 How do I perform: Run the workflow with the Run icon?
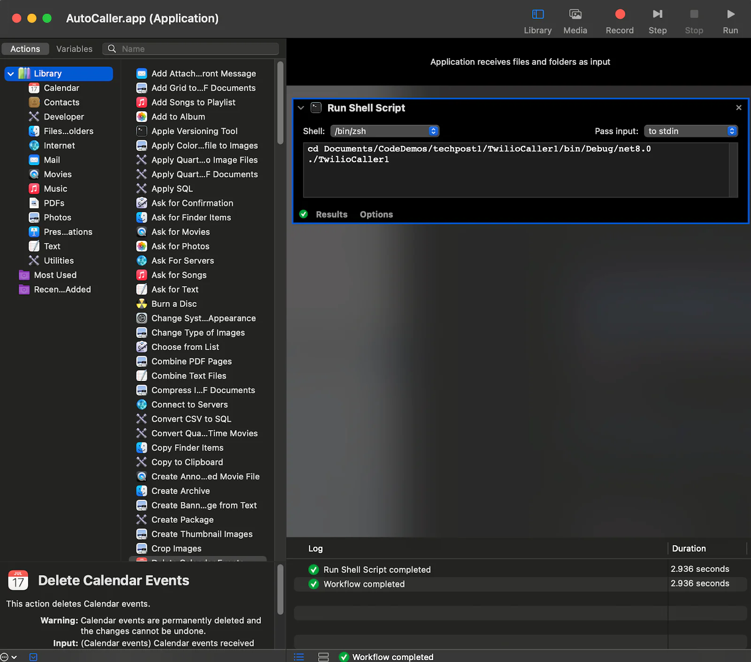coord(730,14)
